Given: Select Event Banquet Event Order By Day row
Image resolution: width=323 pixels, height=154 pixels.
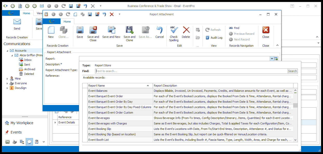Looking at the screenshot, I should (190, 102).
